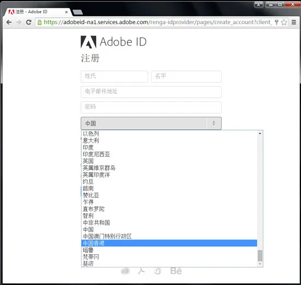Viewport: 301px width, 285px height.
Task: Select the 中国 option in the list
Action: coord(169,230)
